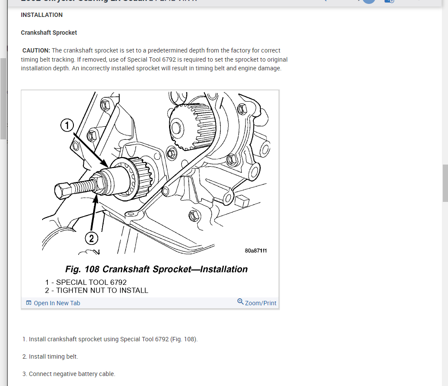Click the vehicle title in the header bar
Screen dimensions: 448x386
coord(109,1)
